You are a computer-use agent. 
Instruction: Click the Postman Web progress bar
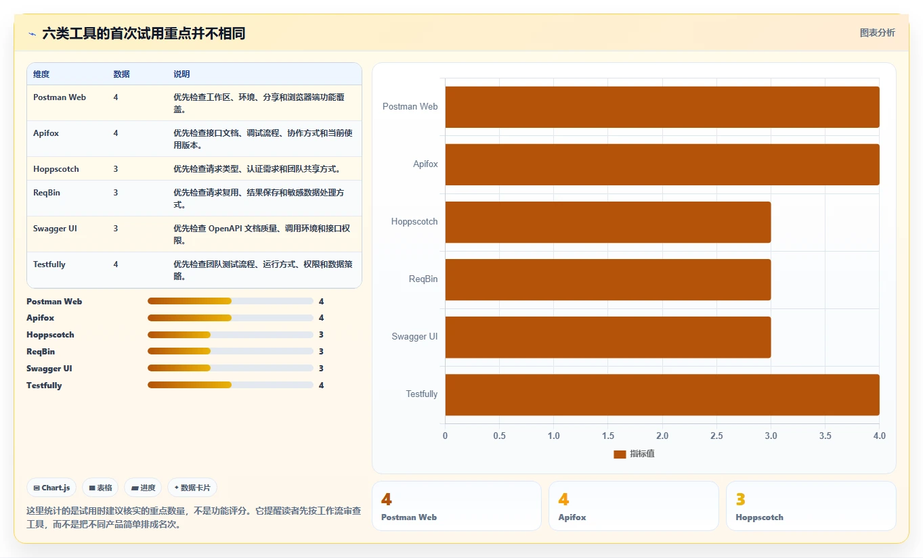click(x=230, y=301)
